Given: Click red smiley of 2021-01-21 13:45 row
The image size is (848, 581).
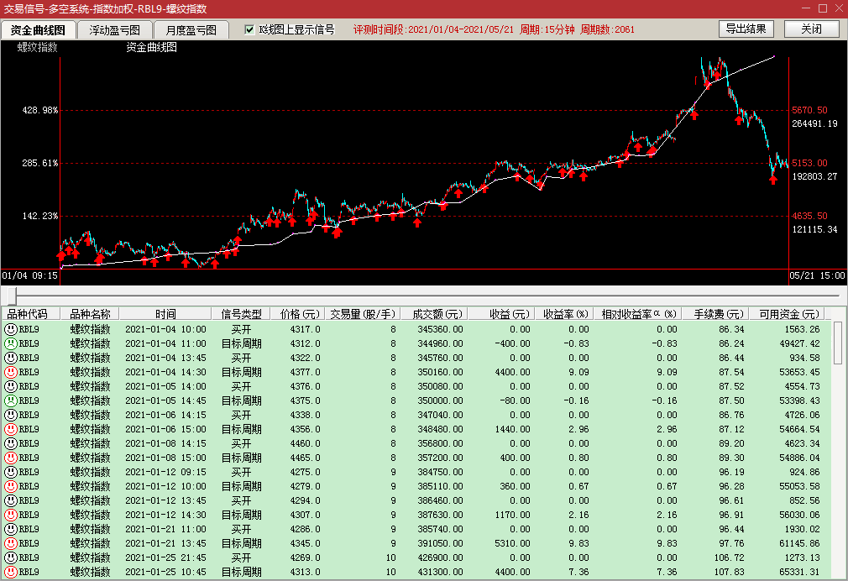Looking at the screenshot, I should 11,543.
